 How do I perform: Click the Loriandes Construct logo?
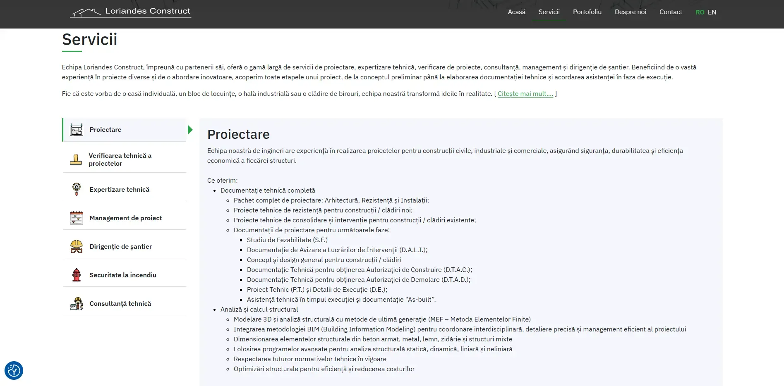pos(131,12)
